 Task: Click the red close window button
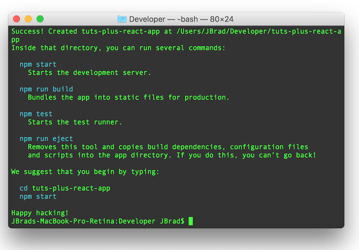pos(16,19)
